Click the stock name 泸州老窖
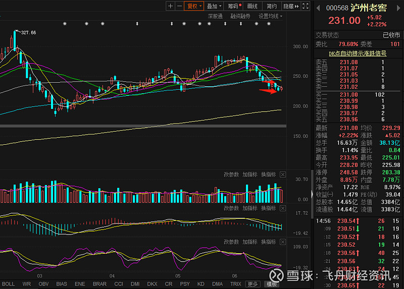 coord(369,8)
